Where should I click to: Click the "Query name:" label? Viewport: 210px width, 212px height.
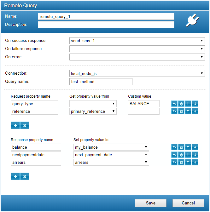tap(17, 82)
